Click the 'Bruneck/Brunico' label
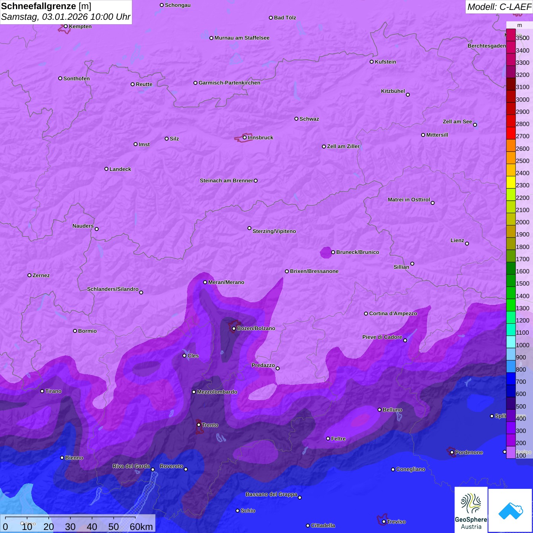Screen dimensions: 533x533 pos(357,252)
